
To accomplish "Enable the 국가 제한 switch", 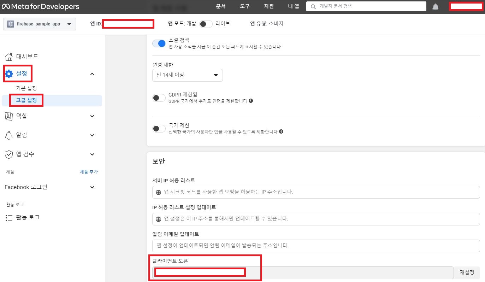I will click(159, 129).
